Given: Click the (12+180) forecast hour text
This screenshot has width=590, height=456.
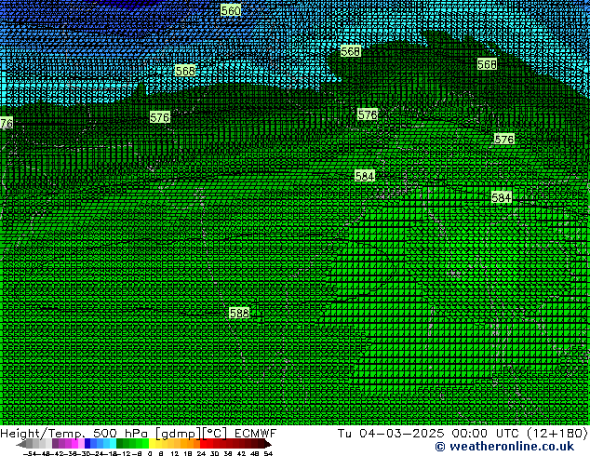Looking at the screenshot, I should click(557, 434).
